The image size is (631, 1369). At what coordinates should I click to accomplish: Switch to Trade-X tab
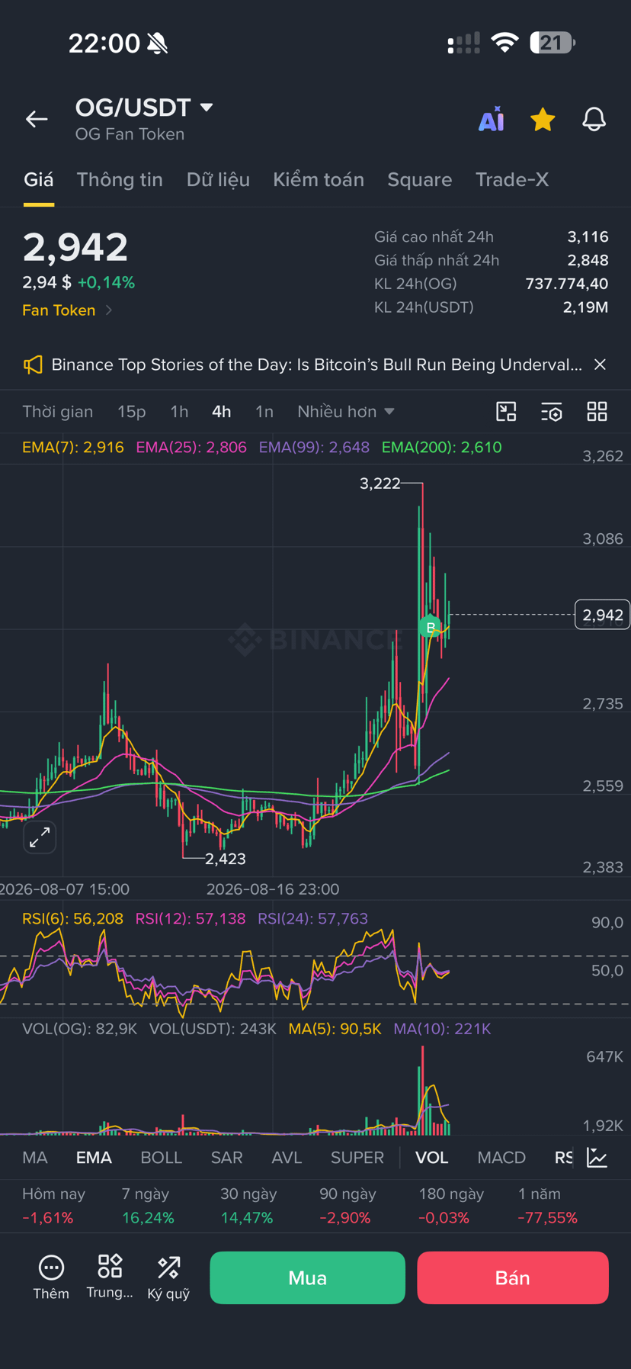(x=512, y=179)
